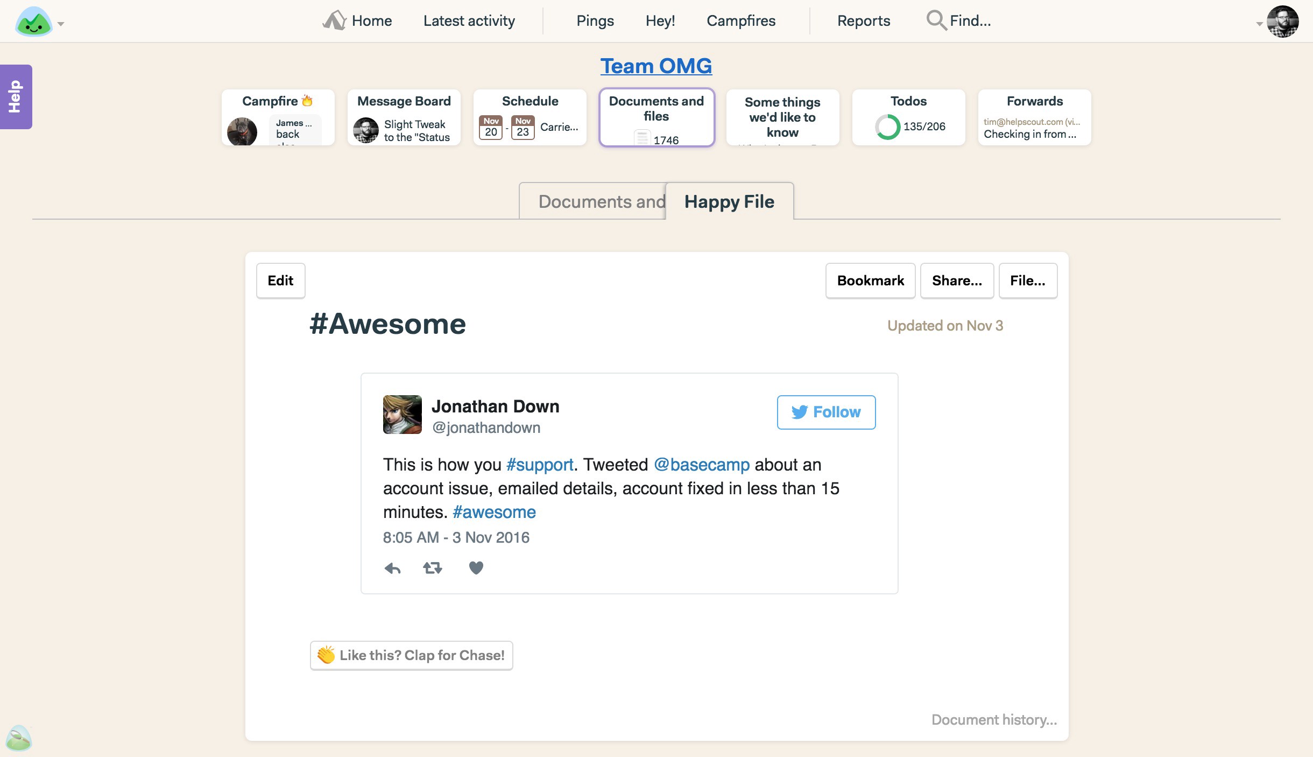Open the Schedule card
Viewport: 1313px width, 757px height.
coord(530,117)
